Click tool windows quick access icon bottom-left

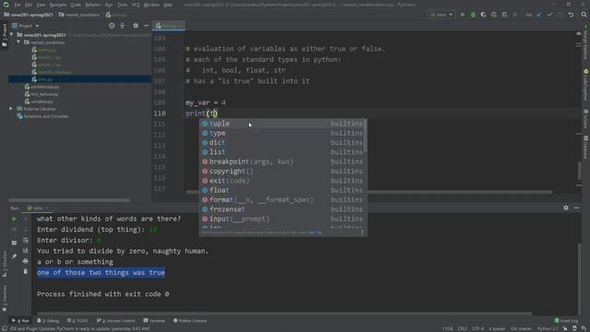tap(4, 328)
